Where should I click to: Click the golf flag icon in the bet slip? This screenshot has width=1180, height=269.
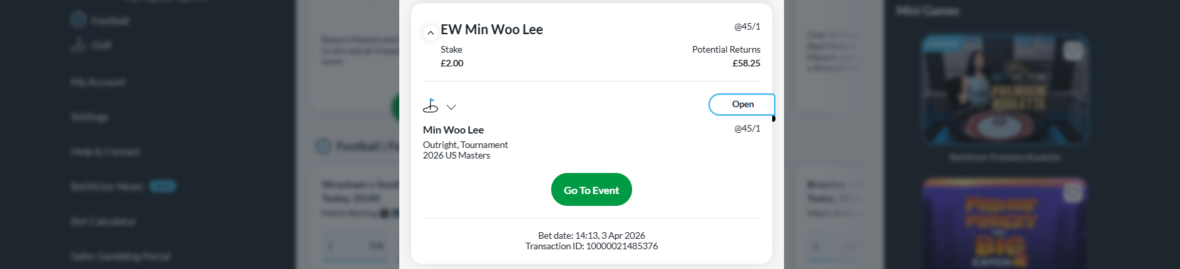pyautogui.click(x=430, y=106)
